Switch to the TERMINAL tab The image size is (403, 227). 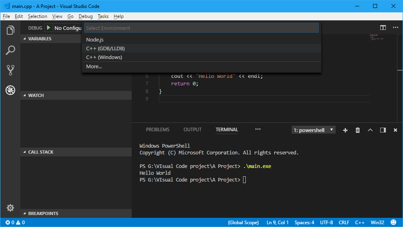click(x=227, y=130)
